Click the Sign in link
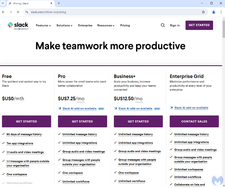Viewport: 225px width, 188px height. tap(175, 25)
